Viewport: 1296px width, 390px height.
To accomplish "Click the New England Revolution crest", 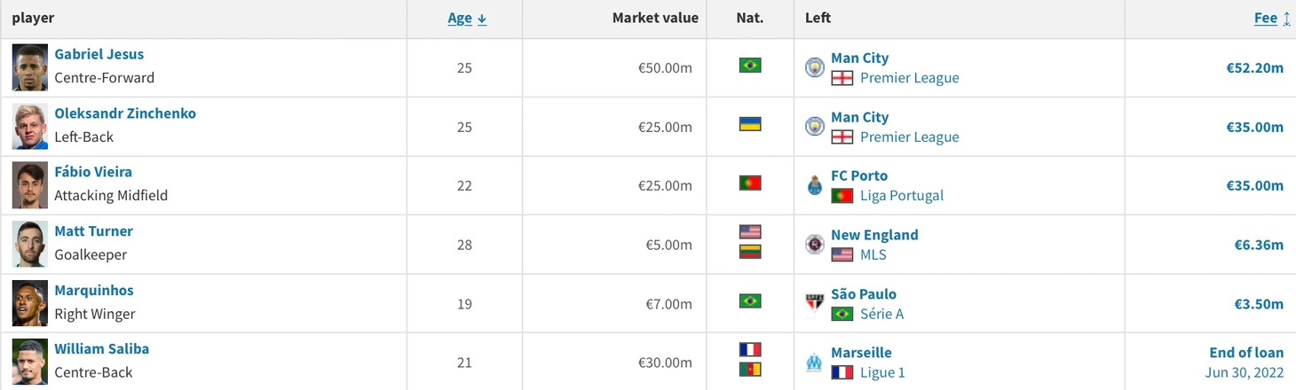I will pyautogui.click(x=815, y=245).
